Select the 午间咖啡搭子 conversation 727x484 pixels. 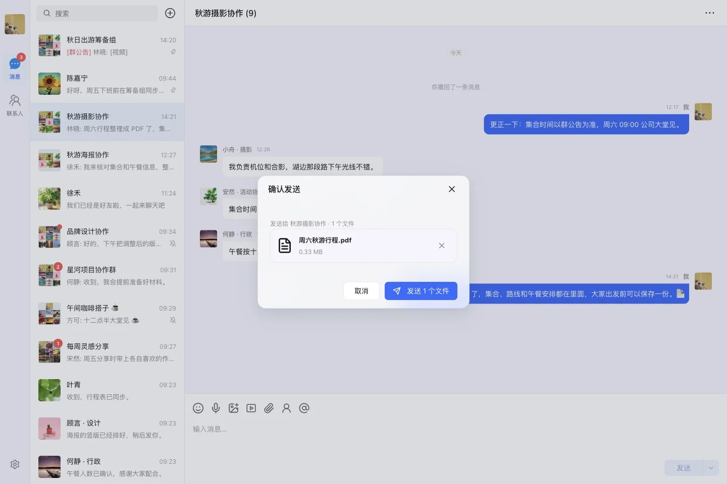(107, 314)
